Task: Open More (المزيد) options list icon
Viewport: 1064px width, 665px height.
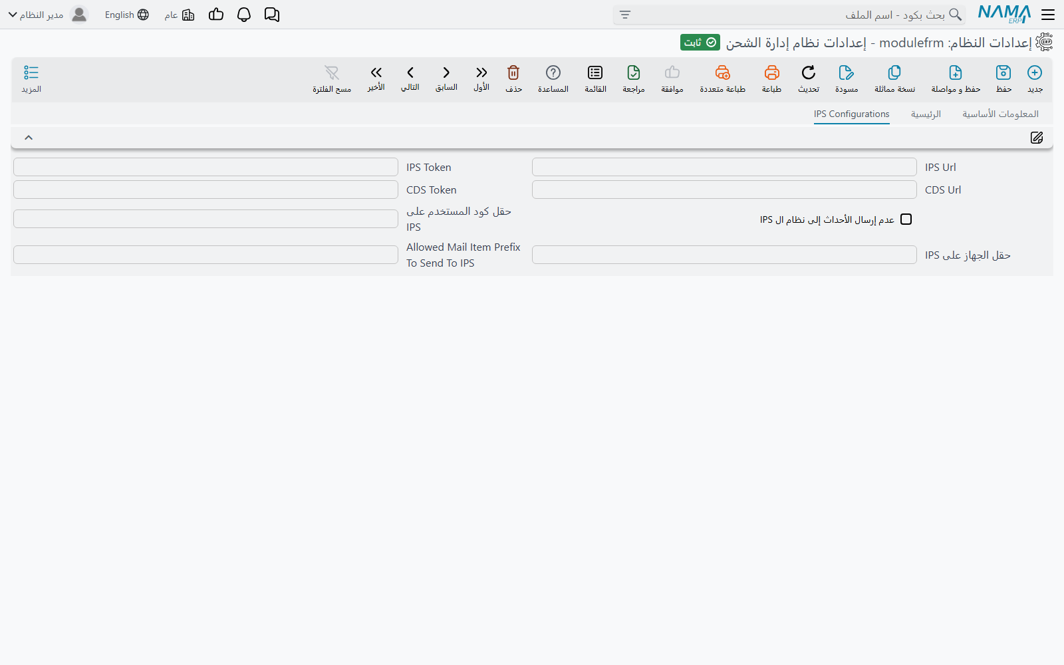Action: (31, 72)
